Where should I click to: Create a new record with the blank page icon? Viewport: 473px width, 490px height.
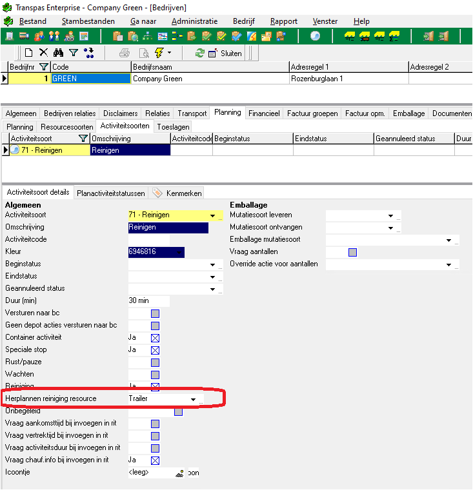pos(28,52)
